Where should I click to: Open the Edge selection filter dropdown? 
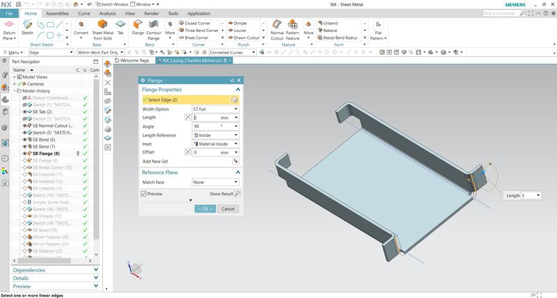(51, 52)
